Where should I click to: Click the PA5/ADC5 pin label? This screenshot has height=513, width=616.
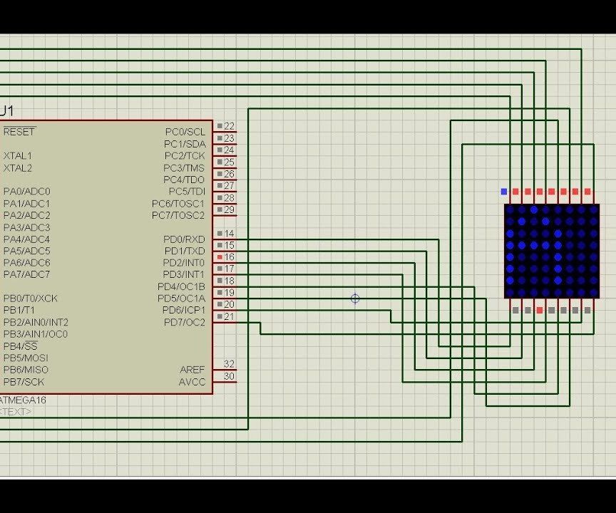click(26, 251)
